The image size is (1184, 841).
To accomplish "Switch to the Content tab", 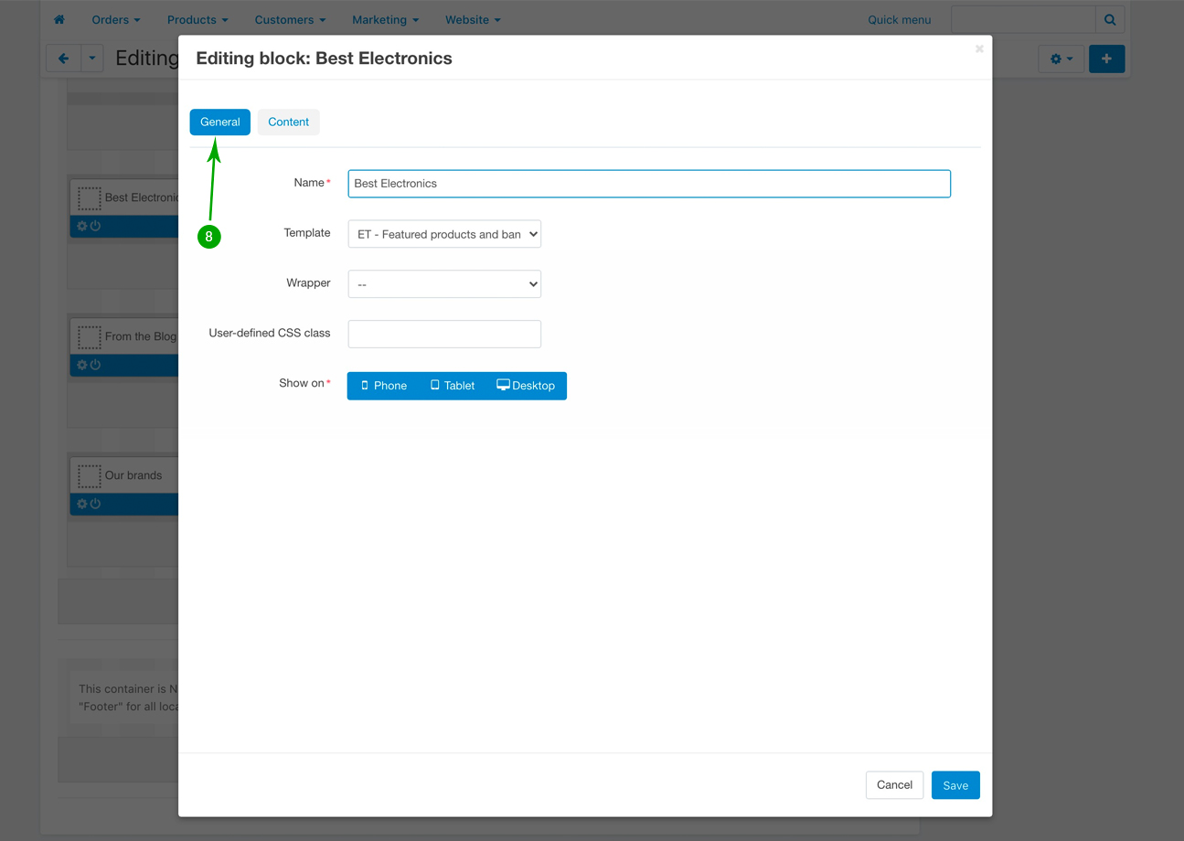I will (288, 122).
